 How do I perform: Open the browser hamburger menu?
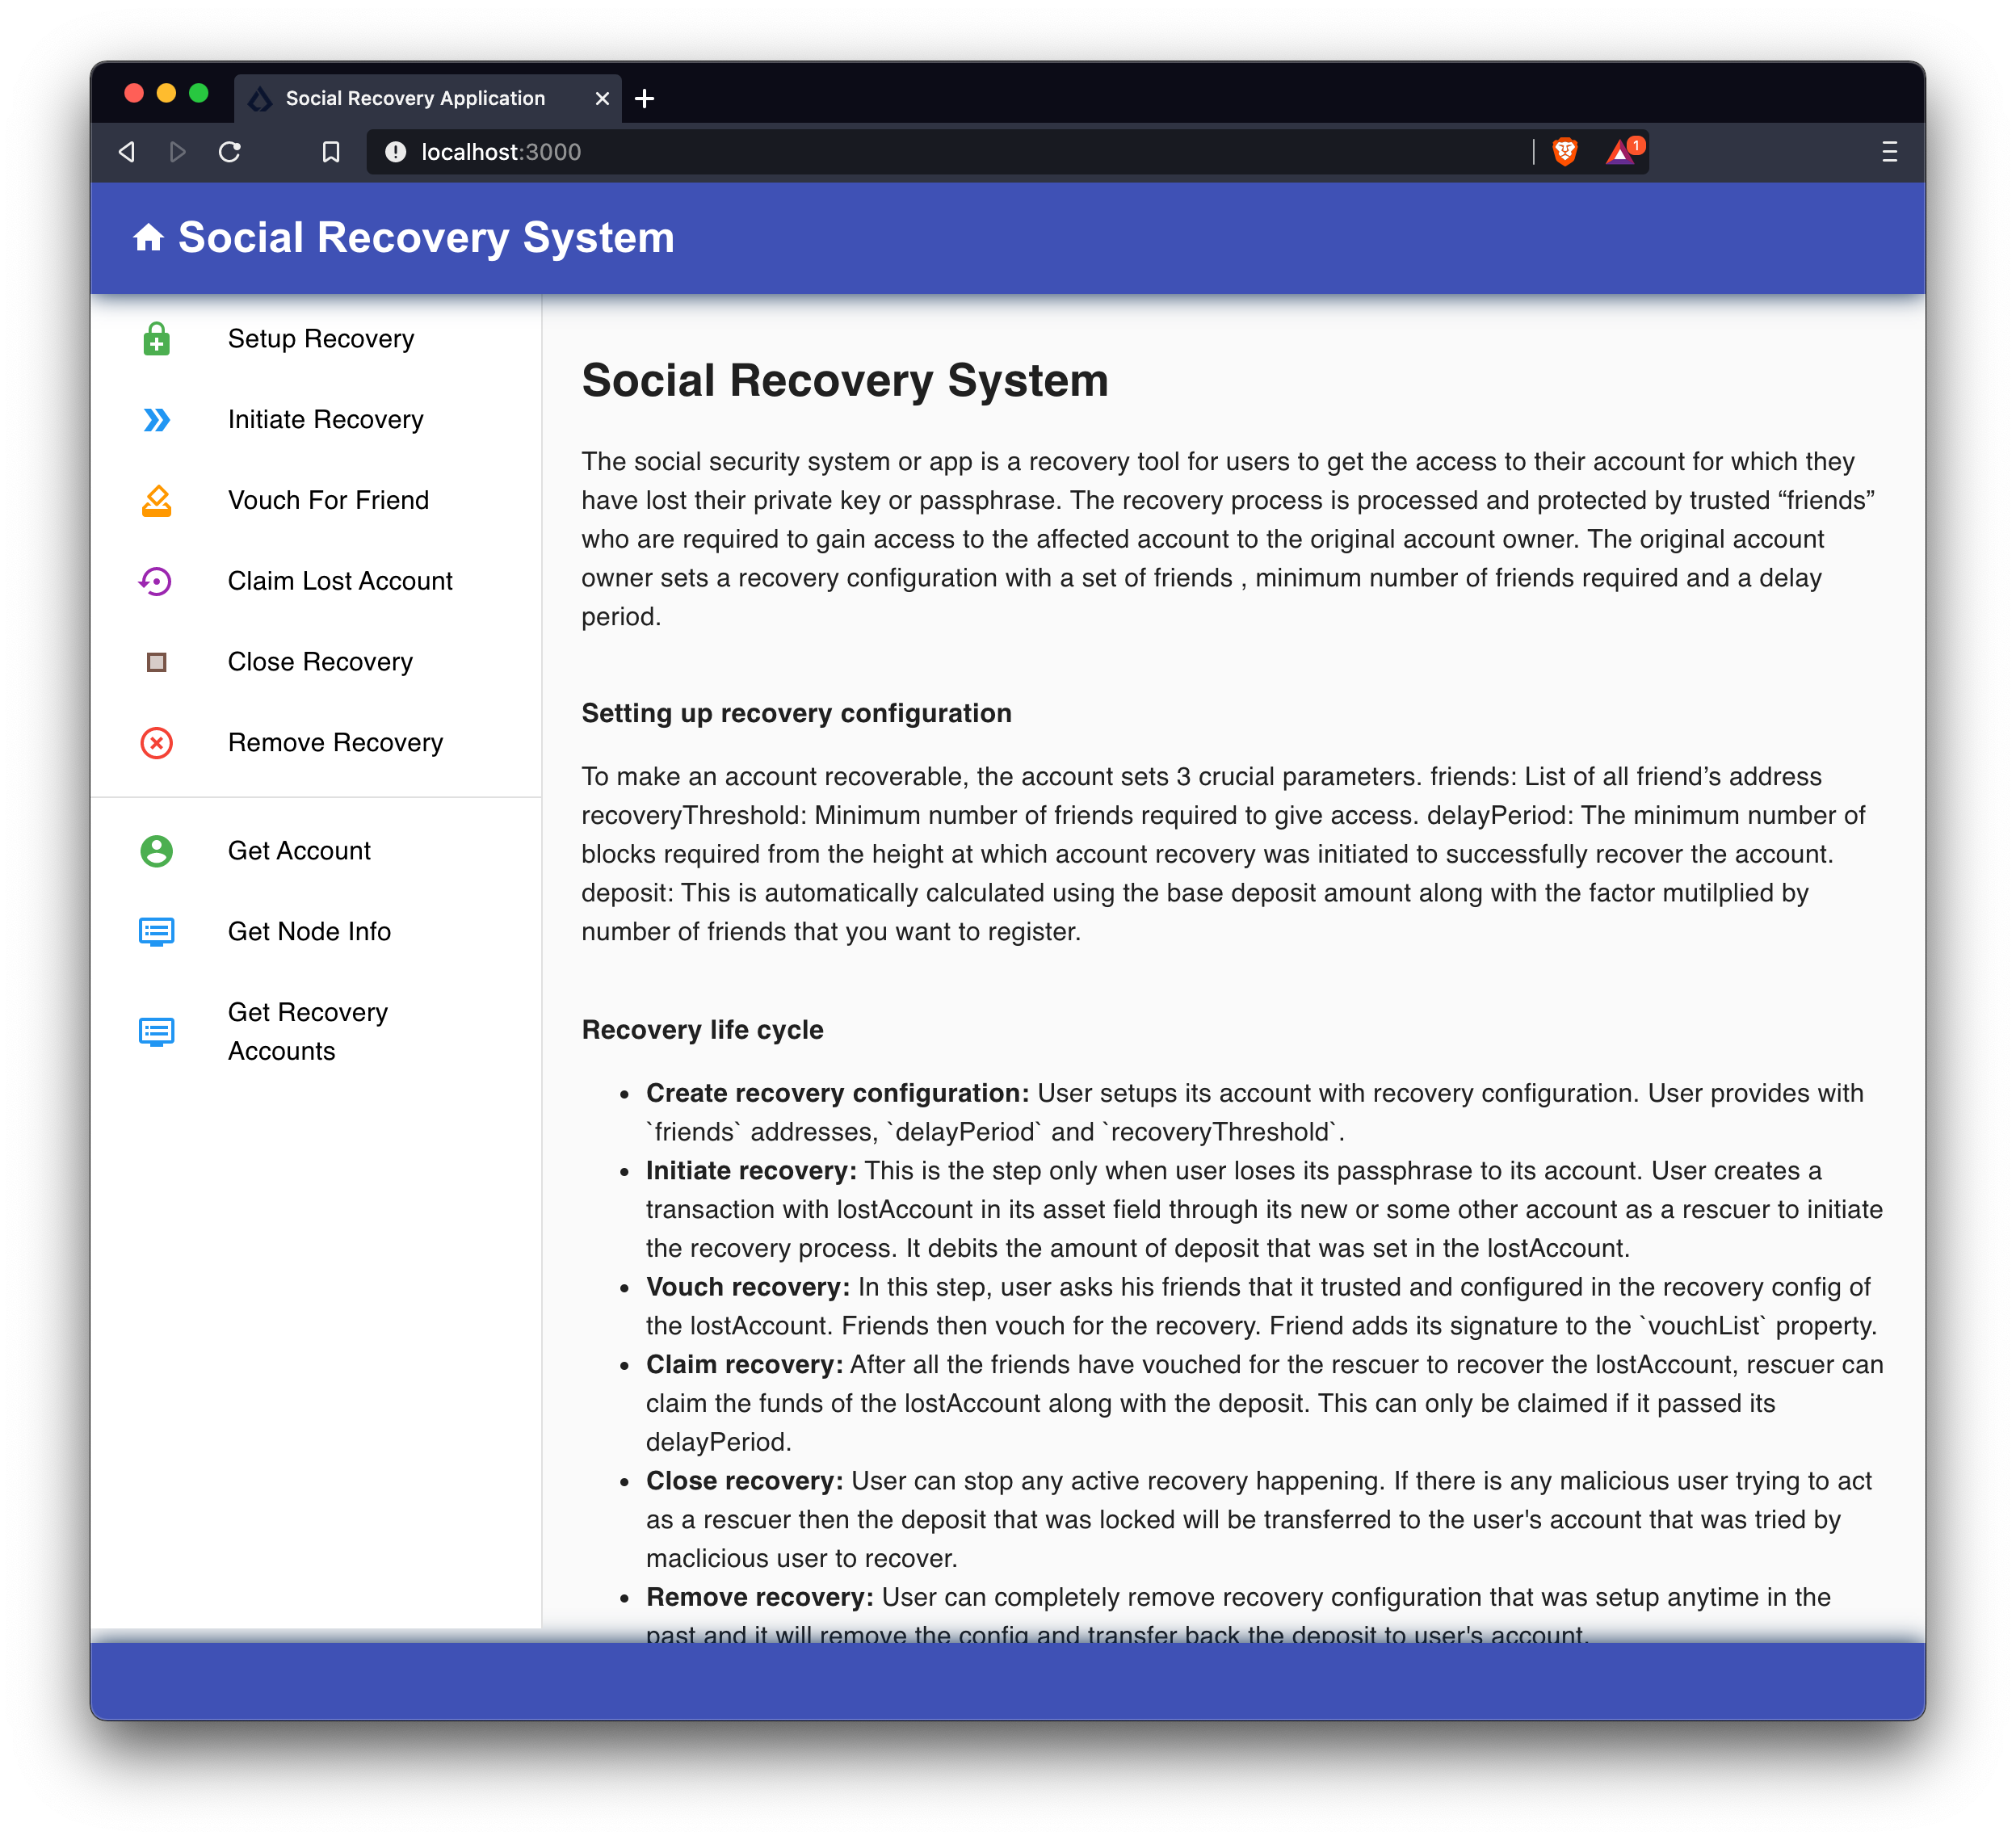click(x=1889, y=152)
